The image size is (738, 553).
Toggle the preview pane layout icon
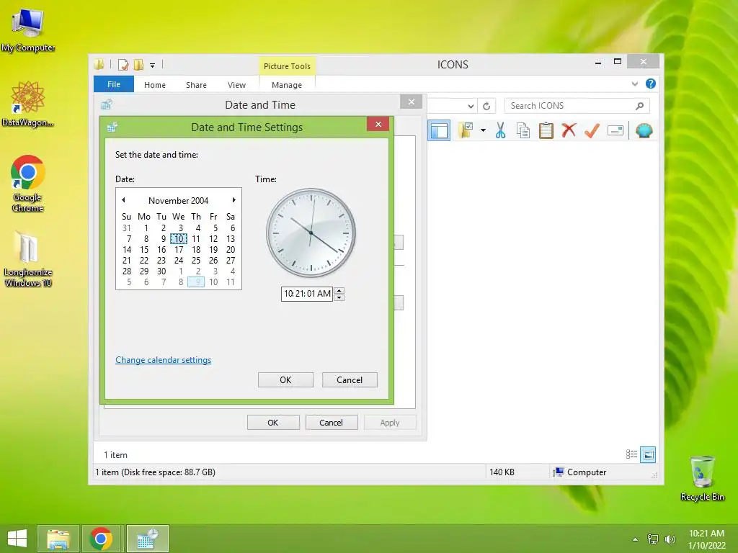point(439,131)
